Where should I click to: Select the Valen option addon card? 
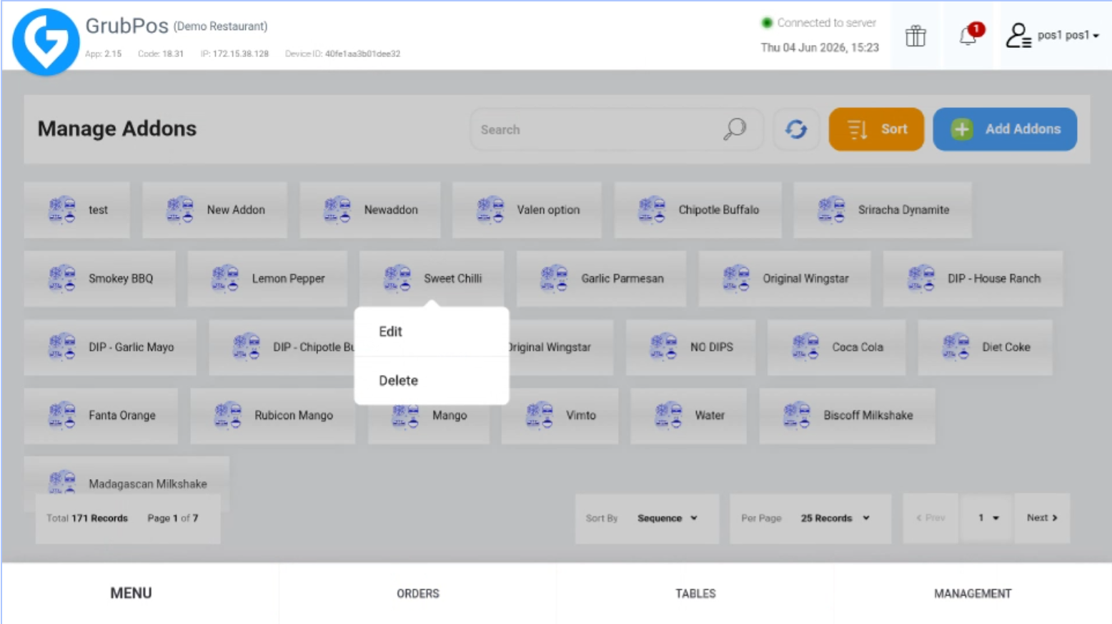pyautogui.click(x=527, y=210)
